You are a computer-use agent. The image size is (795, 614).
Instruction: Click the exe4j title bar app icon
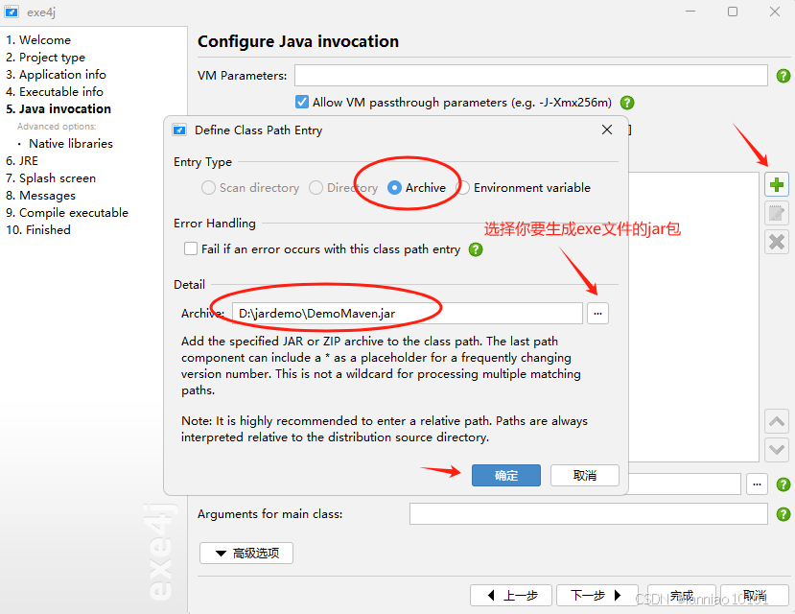tap(12, 12)
